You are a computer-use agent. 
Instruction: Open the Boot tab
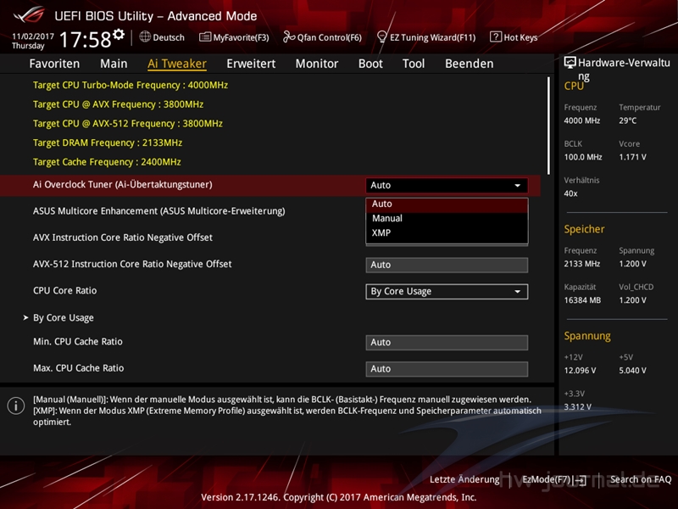(370, 64)
